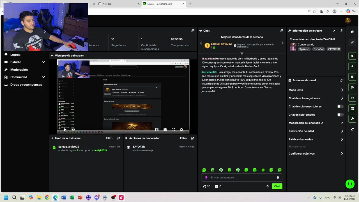Image resolution: width=359 pixels, height=202 pixels.
Task: Unmute the stream preview volume
Action: (73, 130)
